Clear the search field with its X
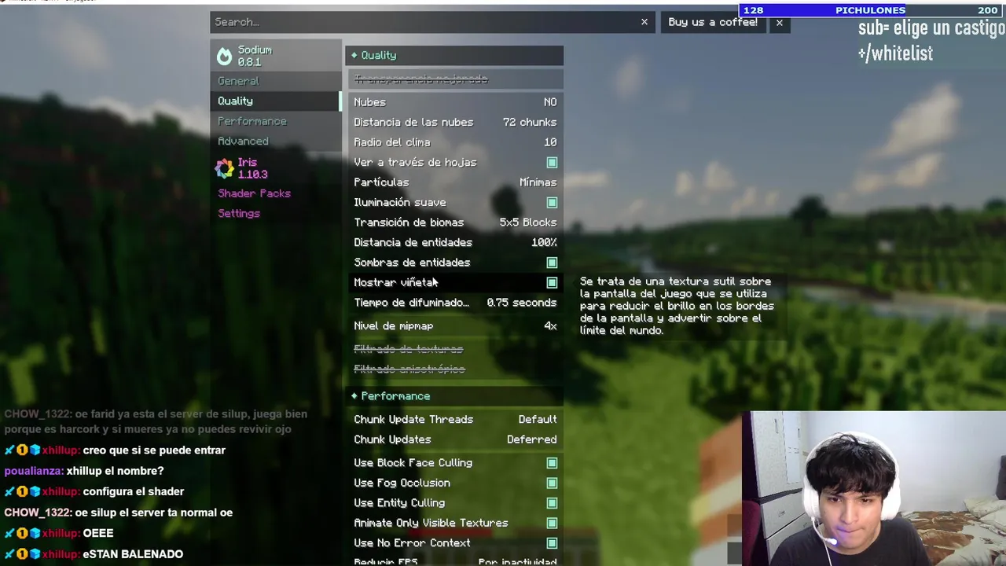This screenshot has width=1006, height=566. [x=644, y=22]
